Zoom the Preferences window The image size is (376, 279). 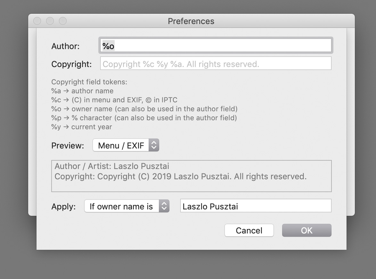tap(63, 21)
